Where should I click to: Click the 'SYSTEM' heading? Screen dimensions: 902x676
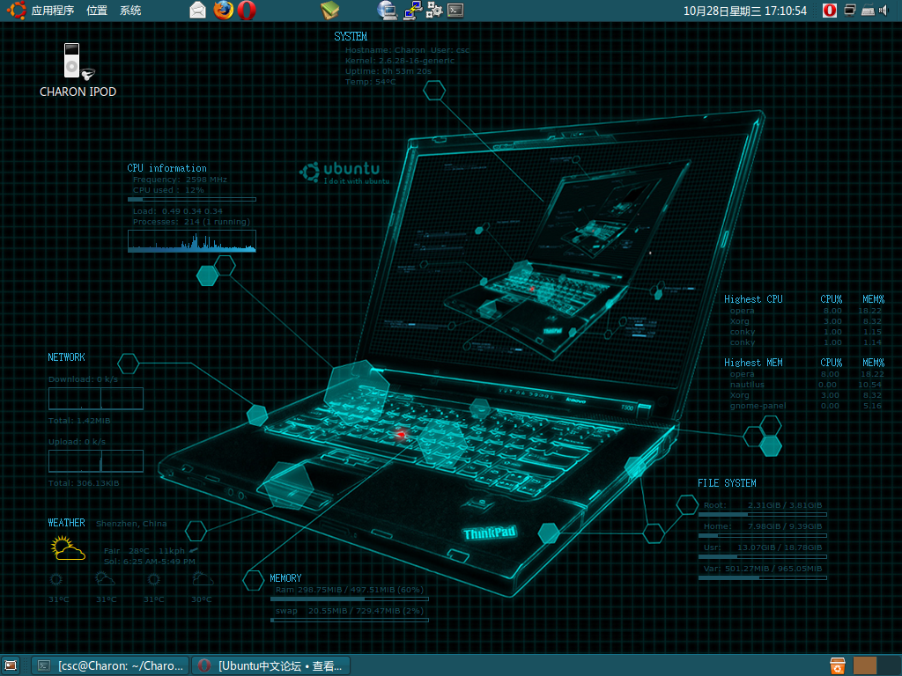pyautogui.click(x=351, y=36)
